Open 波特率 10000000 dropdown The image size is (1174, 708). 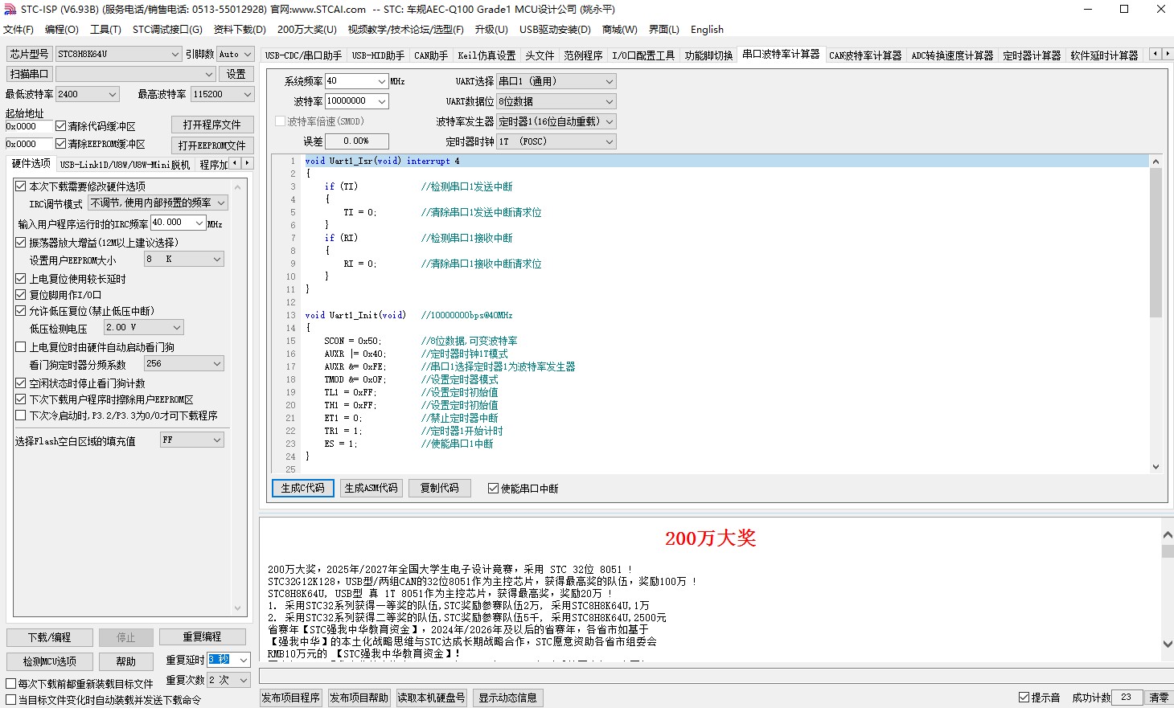click(x=382, y=101)
